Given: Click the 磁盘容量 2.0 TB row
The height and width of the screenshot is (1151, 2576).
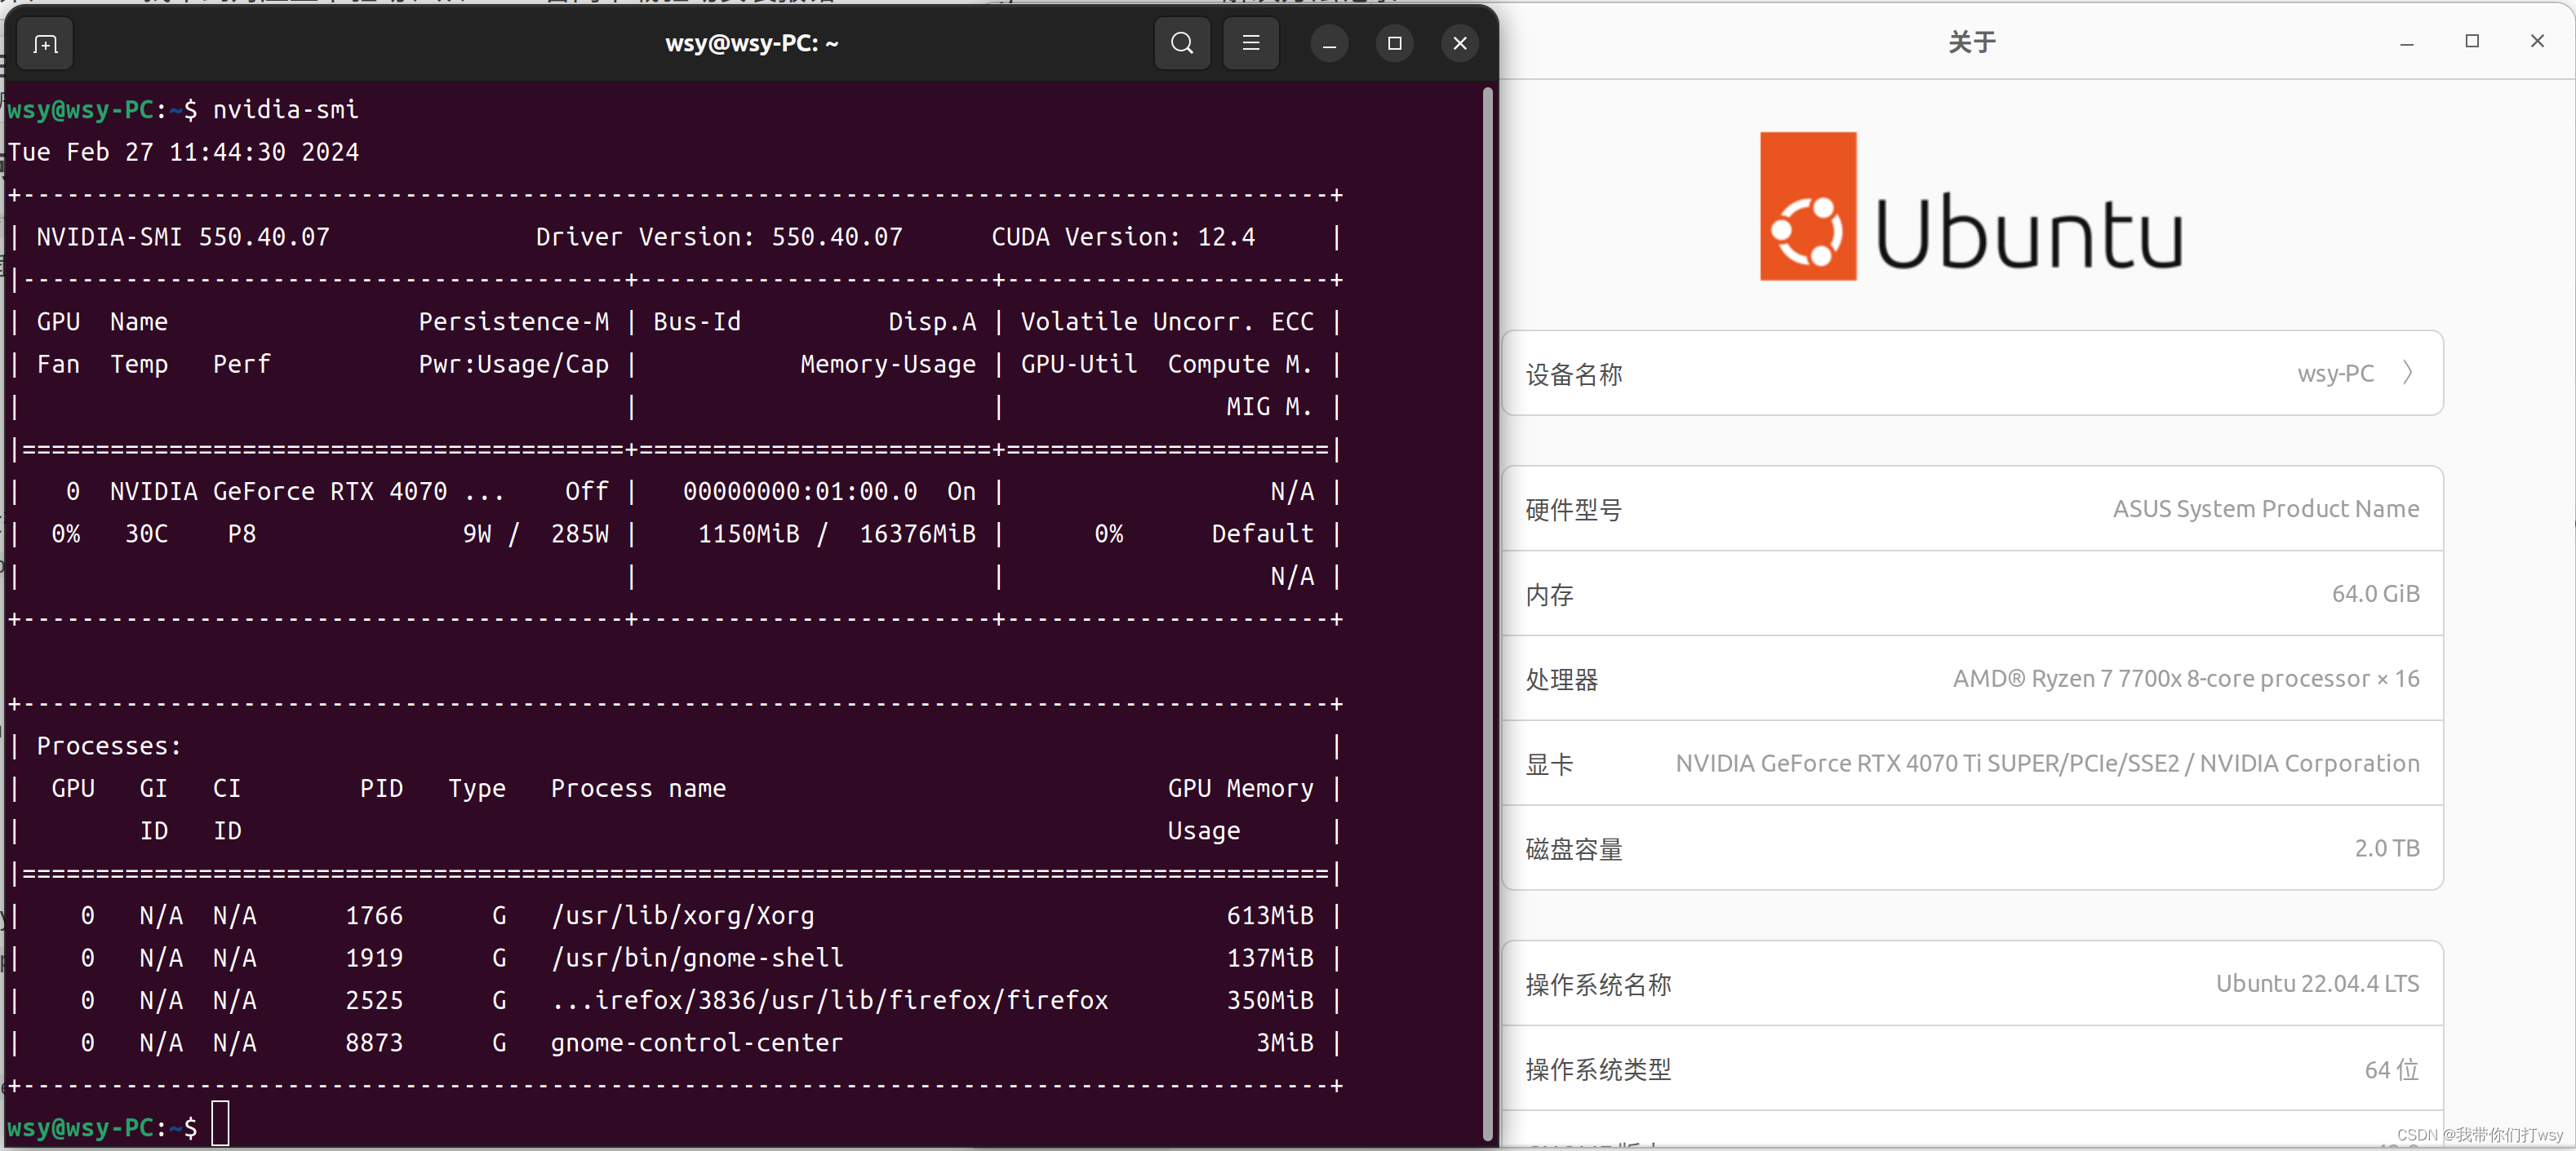Looking at the screenshot, I should (x=1970, y=848).
